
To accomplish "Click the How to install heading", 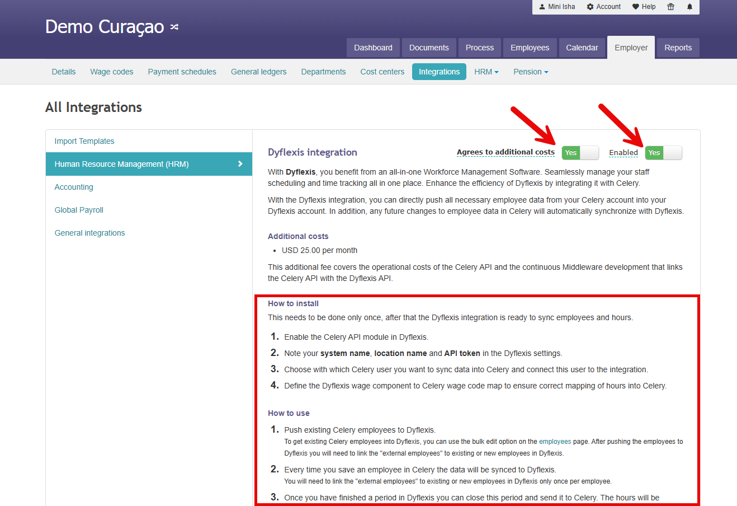I will pos(293,303).
